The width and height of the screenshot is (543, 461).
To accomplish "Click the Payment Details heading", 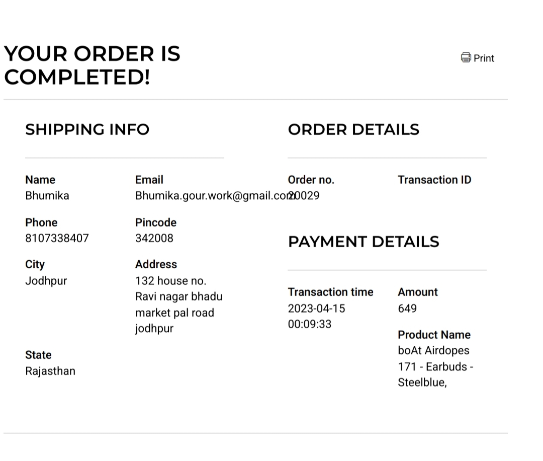I will point(364,242).
